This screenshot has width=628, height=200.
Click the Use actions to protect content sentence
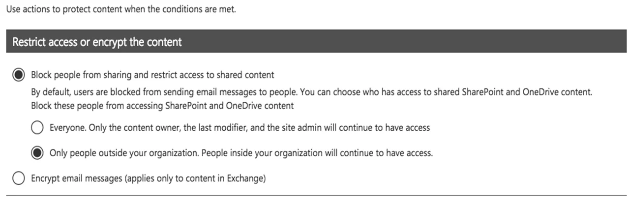[121, 9]
